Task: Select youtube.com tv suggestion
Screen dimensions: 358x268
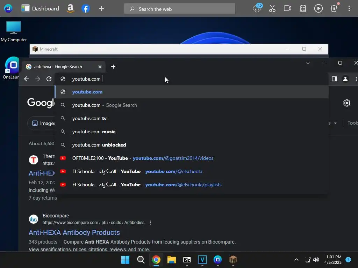Action: coord(191,118)
